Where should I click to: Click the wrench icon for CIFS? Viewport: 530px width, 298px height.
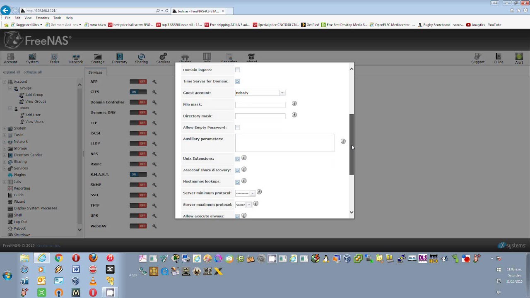coord(154,92)
